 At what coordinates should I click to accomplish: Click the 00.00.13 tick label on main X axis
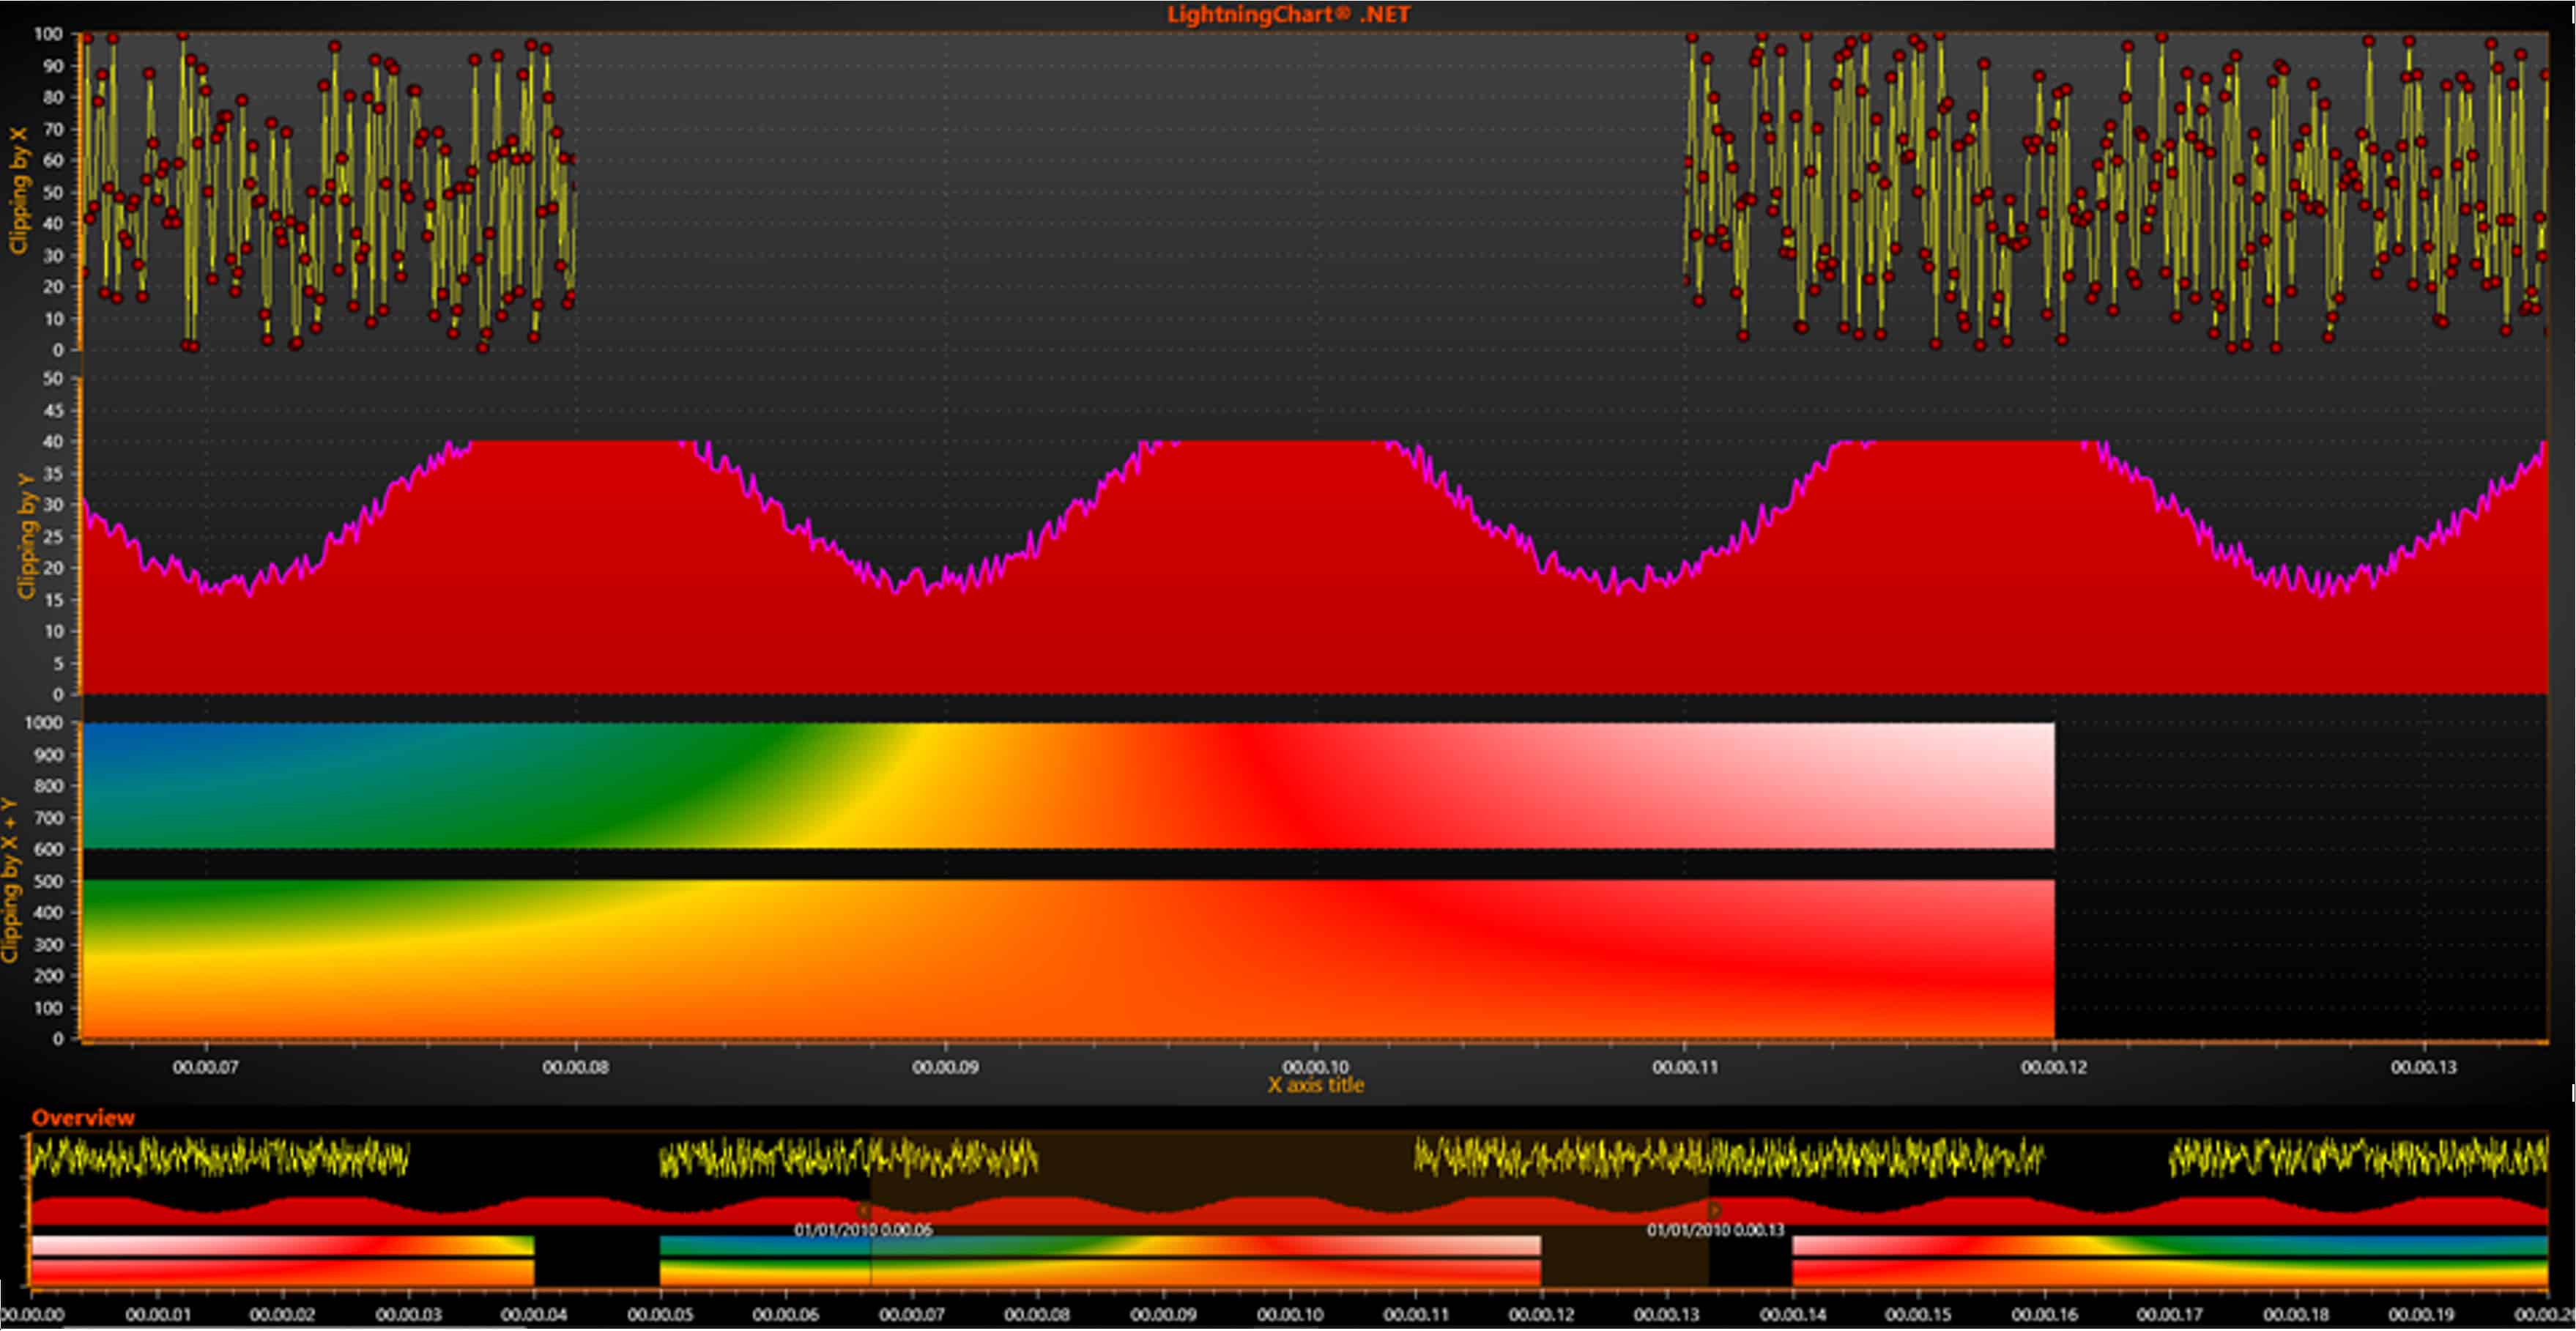(x=2424, y=1067)
